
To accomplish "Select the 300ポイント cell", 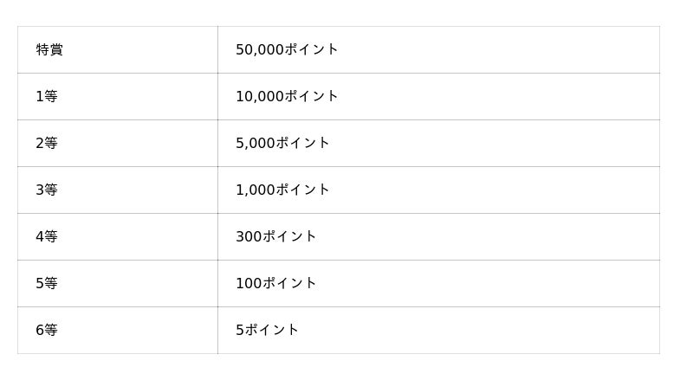I will pos(276,237).
